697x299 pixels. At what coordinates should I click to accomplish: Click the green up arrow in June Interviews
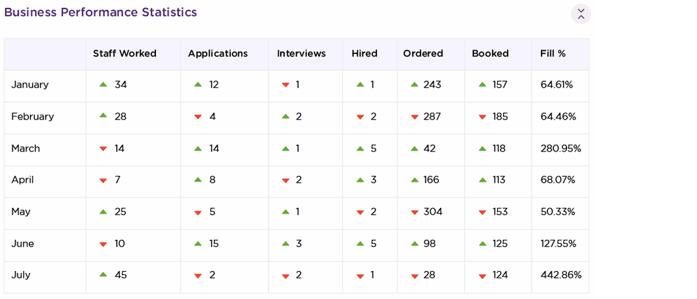coord(286,243)
